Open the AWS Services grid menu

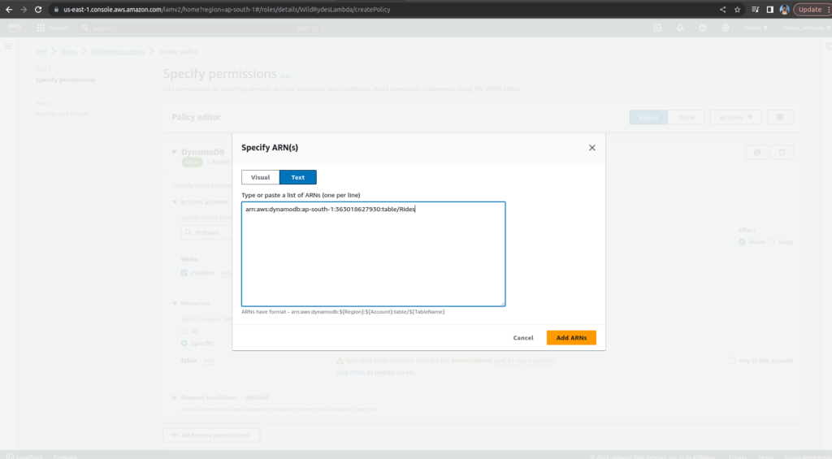tap(52, 28)
